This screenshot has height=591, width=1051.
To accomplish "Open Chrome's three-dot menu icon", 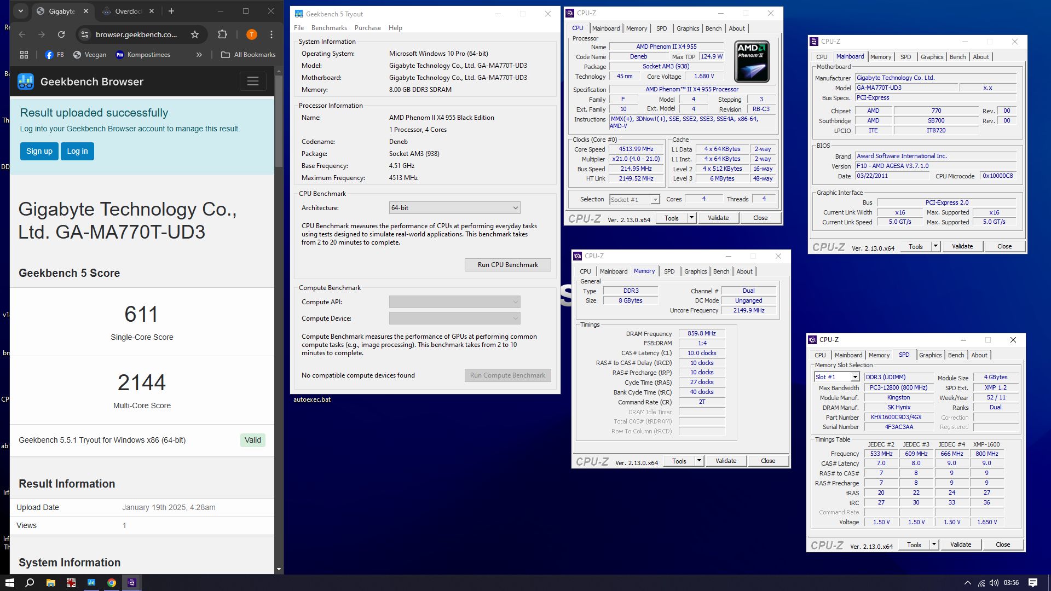I will point(272,34).
